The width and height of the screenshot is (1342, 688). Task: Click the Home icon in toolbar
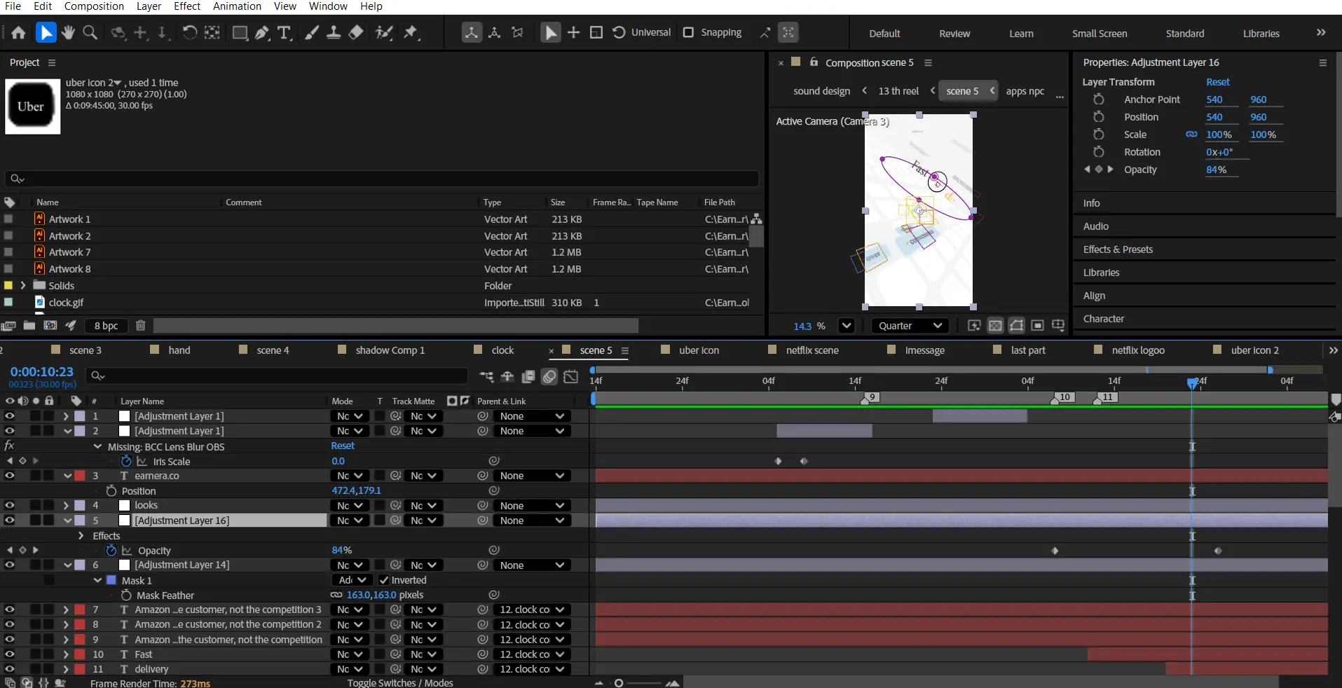pos(19,33)
